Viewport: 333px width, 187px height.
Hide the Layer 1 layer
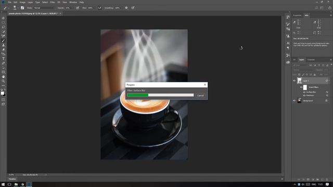click(x=294, y=81)
